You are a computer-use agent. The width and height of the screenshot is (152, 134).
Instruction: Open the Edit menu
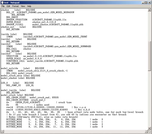[8, 6]
